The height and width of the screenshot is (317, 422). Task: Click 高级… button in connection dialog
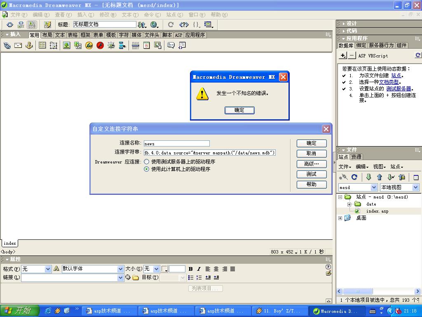coord(312,164)
